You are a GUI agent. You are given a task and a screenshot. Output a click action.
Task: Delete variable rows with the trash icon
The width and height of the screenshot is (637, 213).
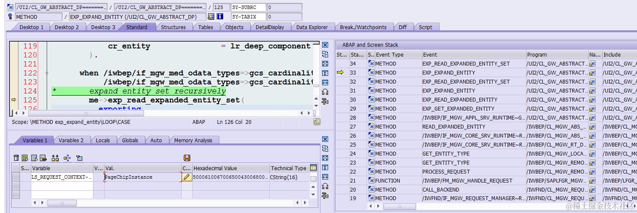(16, 158)
